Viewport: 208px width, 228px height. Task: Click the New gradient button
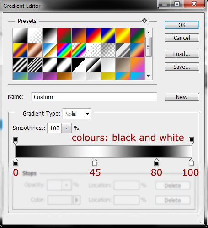(182, 97)
